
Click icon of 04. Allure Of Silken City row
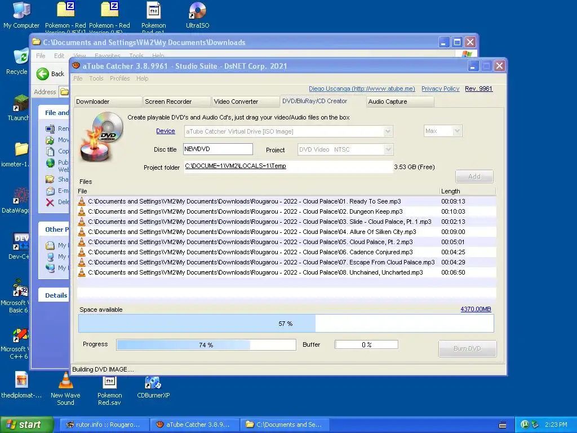pos(82,232)
